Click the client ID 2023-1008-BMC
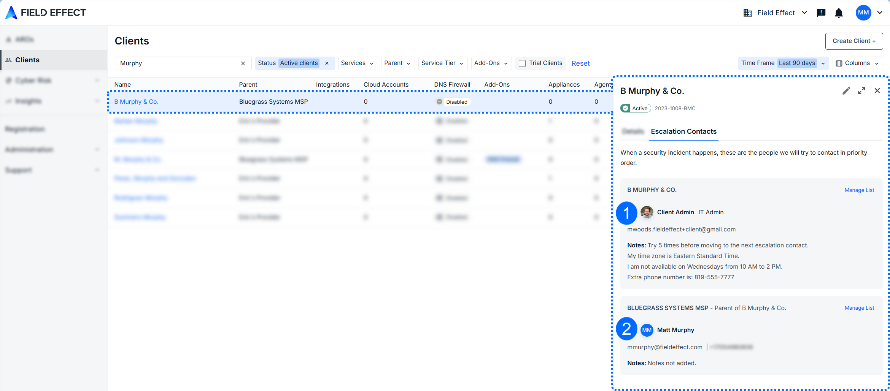This screenshot has width=890, height=391. pyautogui.click(x=675, y=108)
